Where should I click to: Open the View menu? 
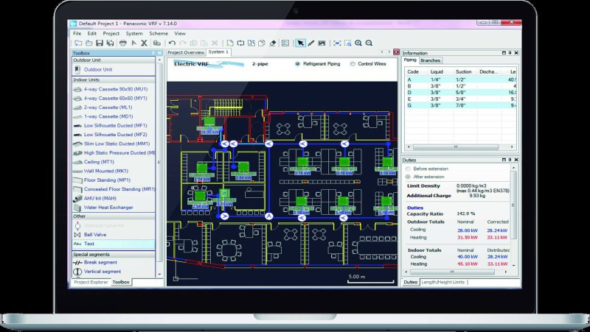pyautogui.click(x=180, y=33)
